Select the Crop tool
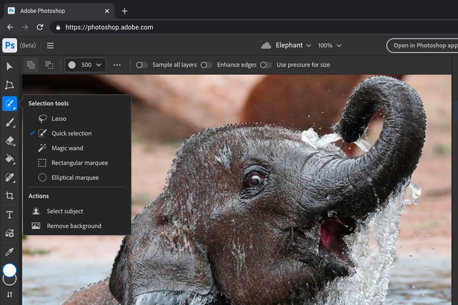The height and width of the screenshot is (305, 458). coord(10,196)
